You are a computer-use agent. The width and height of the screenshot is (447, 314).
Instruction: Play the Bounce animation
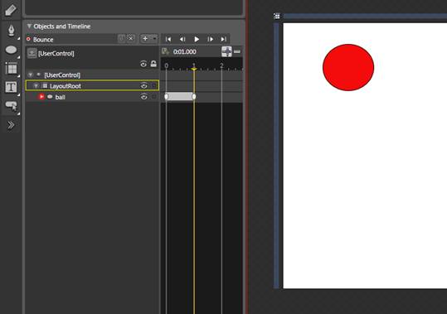[197, 39]
